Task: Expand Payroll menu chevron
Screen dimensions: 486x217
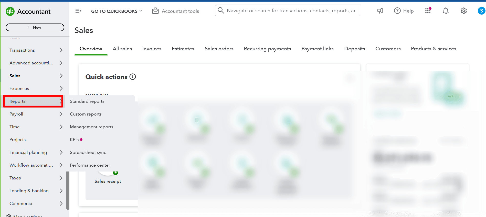Action: pos(61,114)
